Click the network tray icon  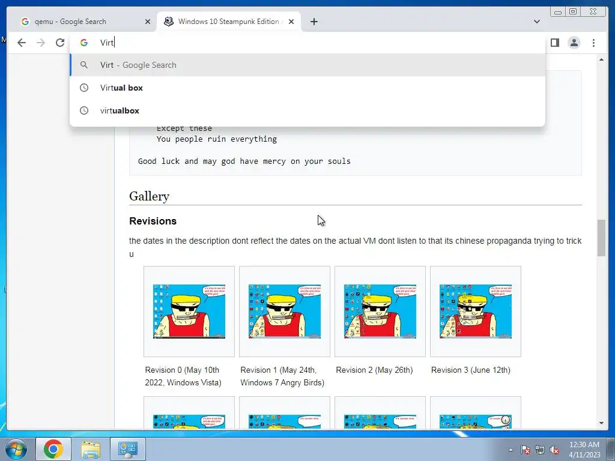(540, 450)
